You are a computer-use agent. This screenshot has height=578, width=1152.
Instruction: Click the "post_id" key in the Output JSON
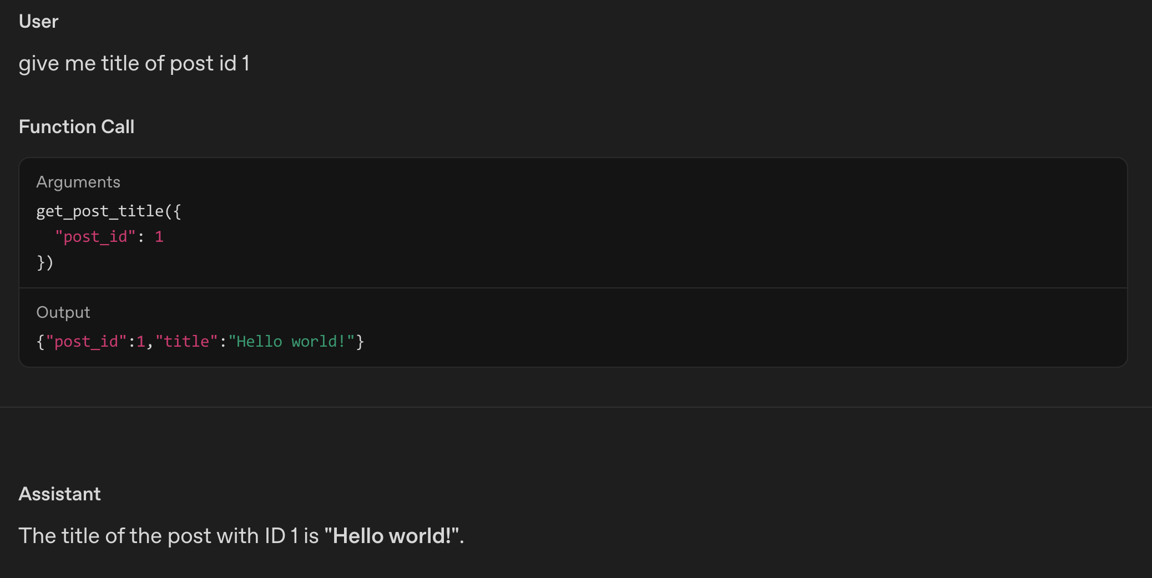pos(86,342)
